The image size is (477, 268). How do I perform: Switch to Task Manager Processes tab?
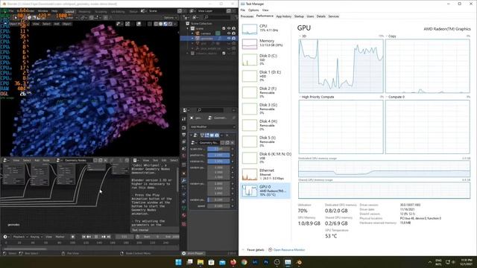tap(247, 16)
